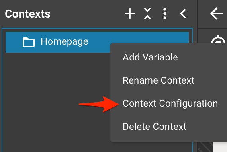Choose Add Variable from the context menu
This screenshot has height=152, width=227.
click(x=150, y=57)
